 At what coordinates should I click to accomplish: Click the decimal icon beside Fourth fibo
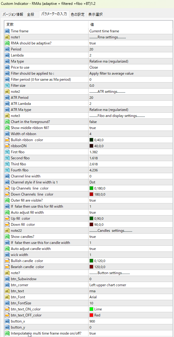[x=7, y=170]
